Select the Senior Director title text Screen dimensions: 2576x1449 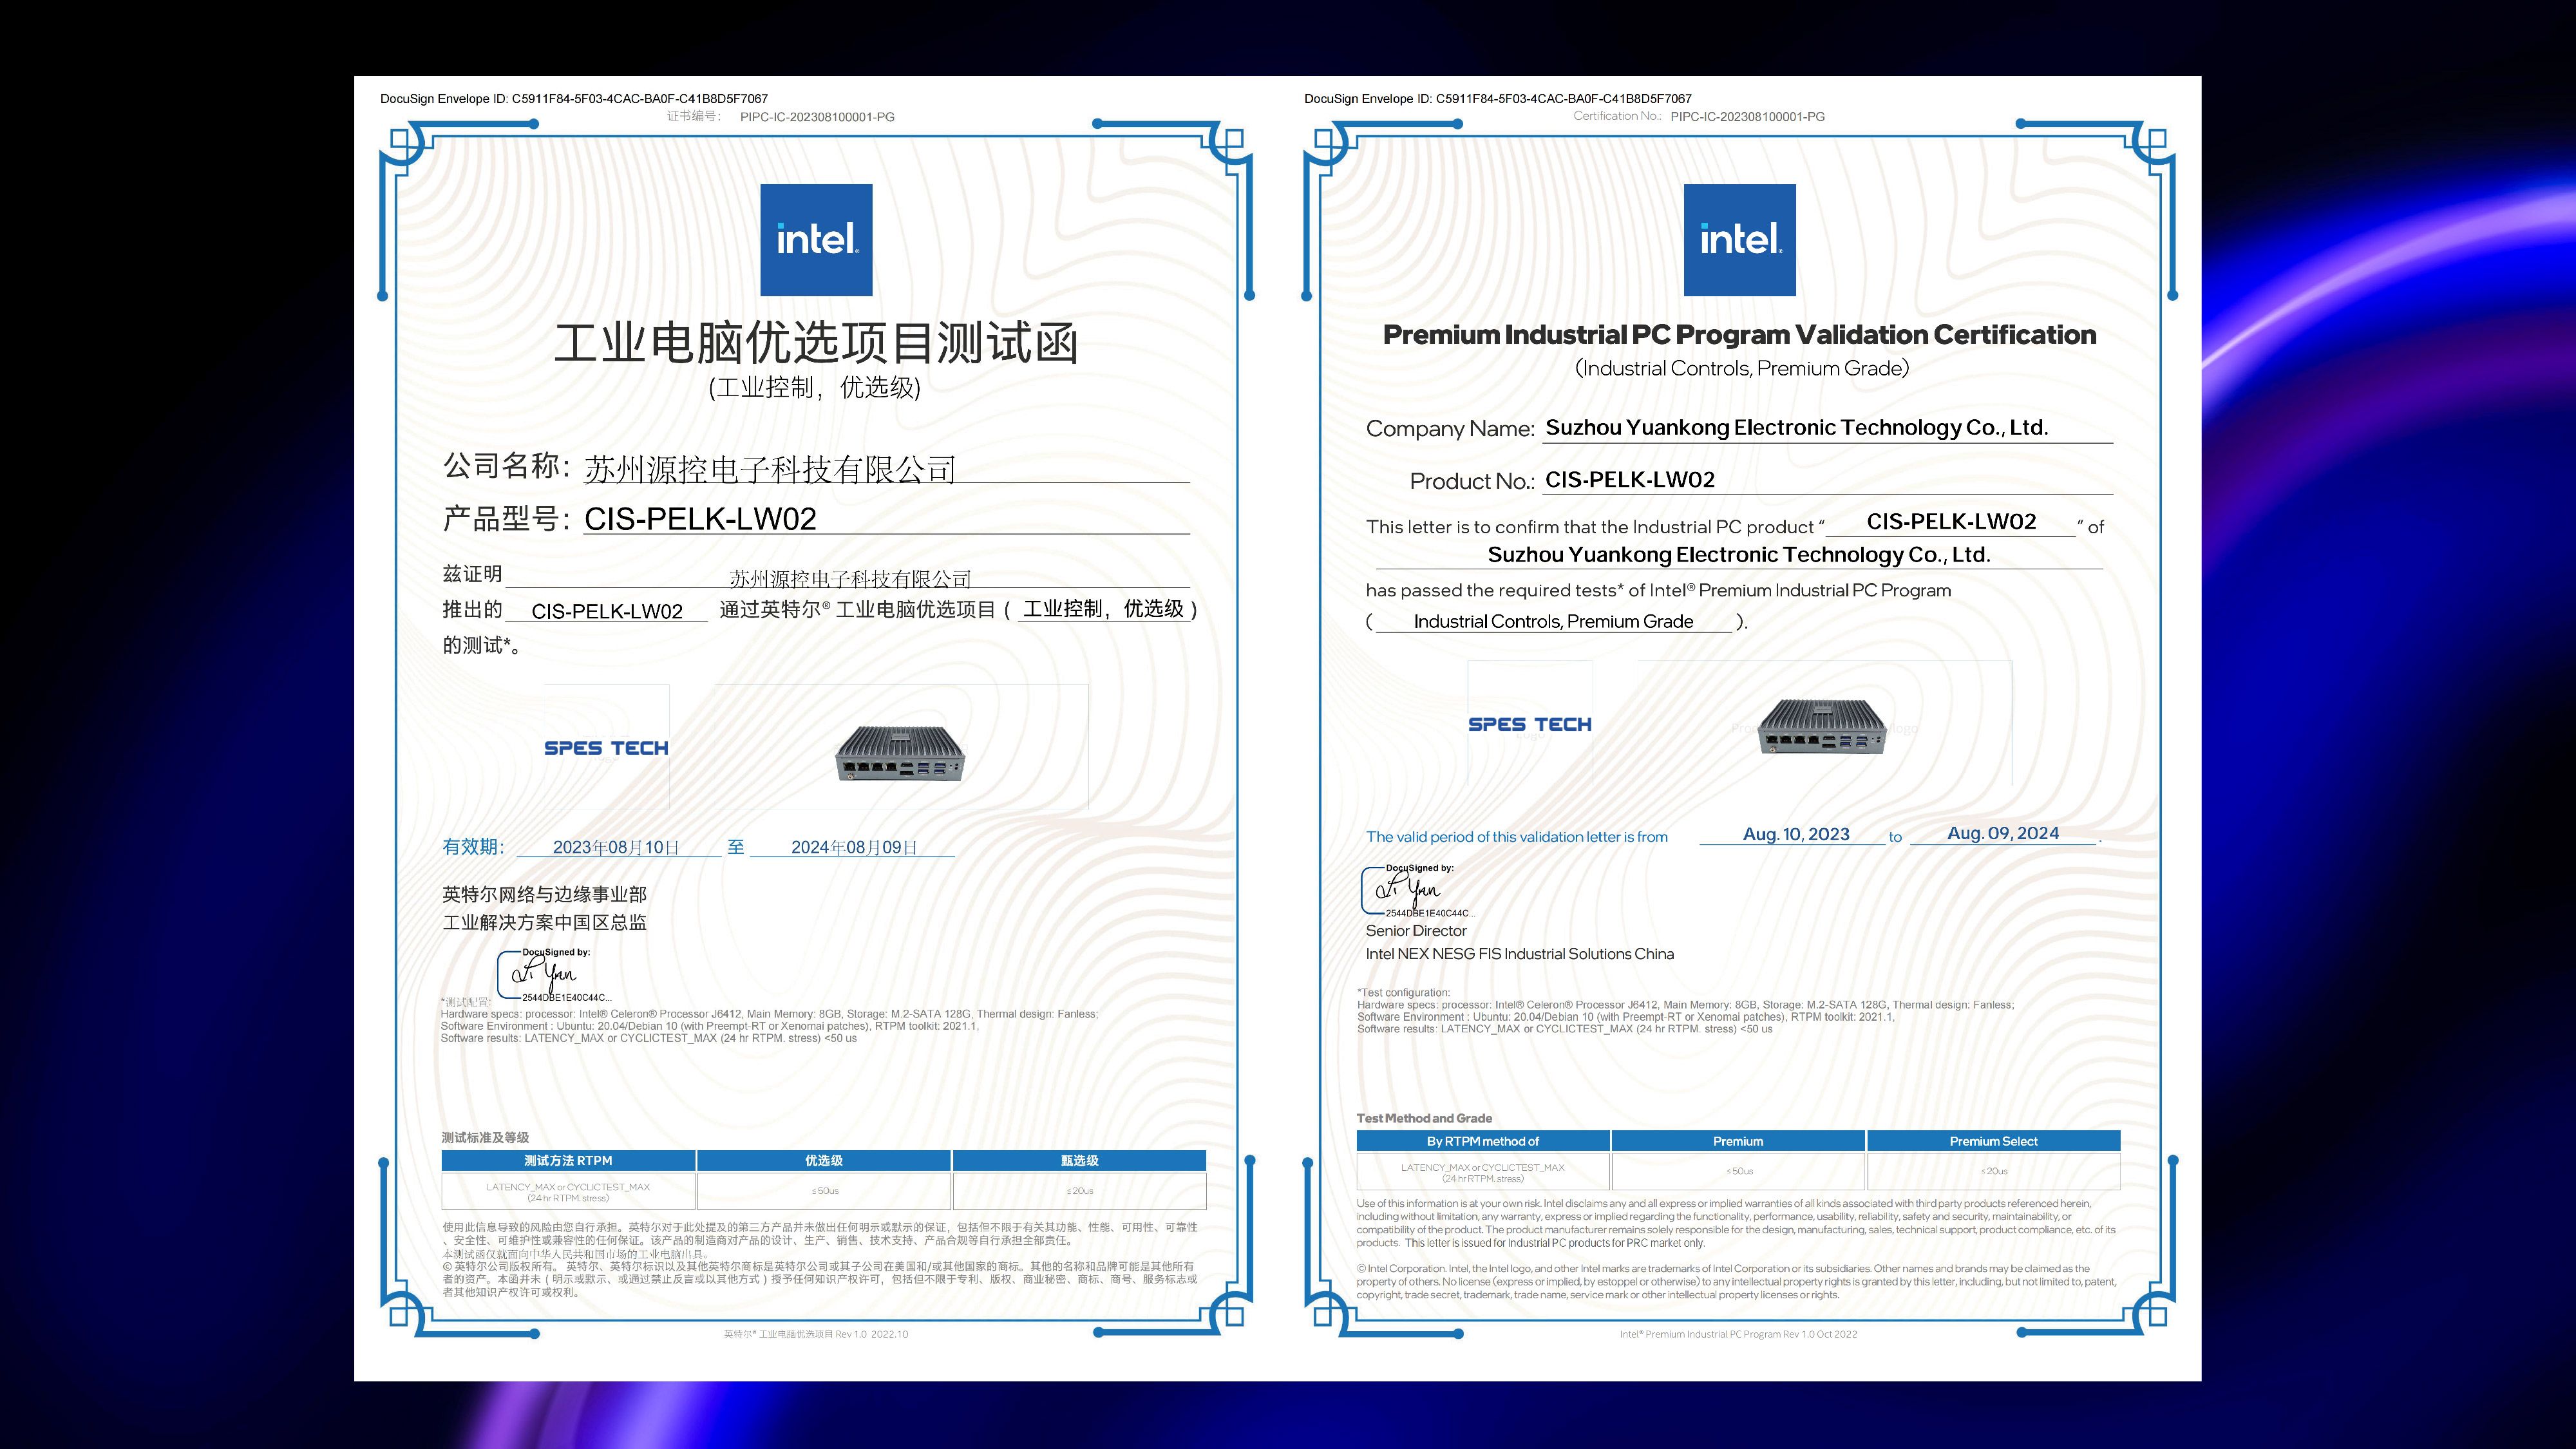tap(1416, 931)
